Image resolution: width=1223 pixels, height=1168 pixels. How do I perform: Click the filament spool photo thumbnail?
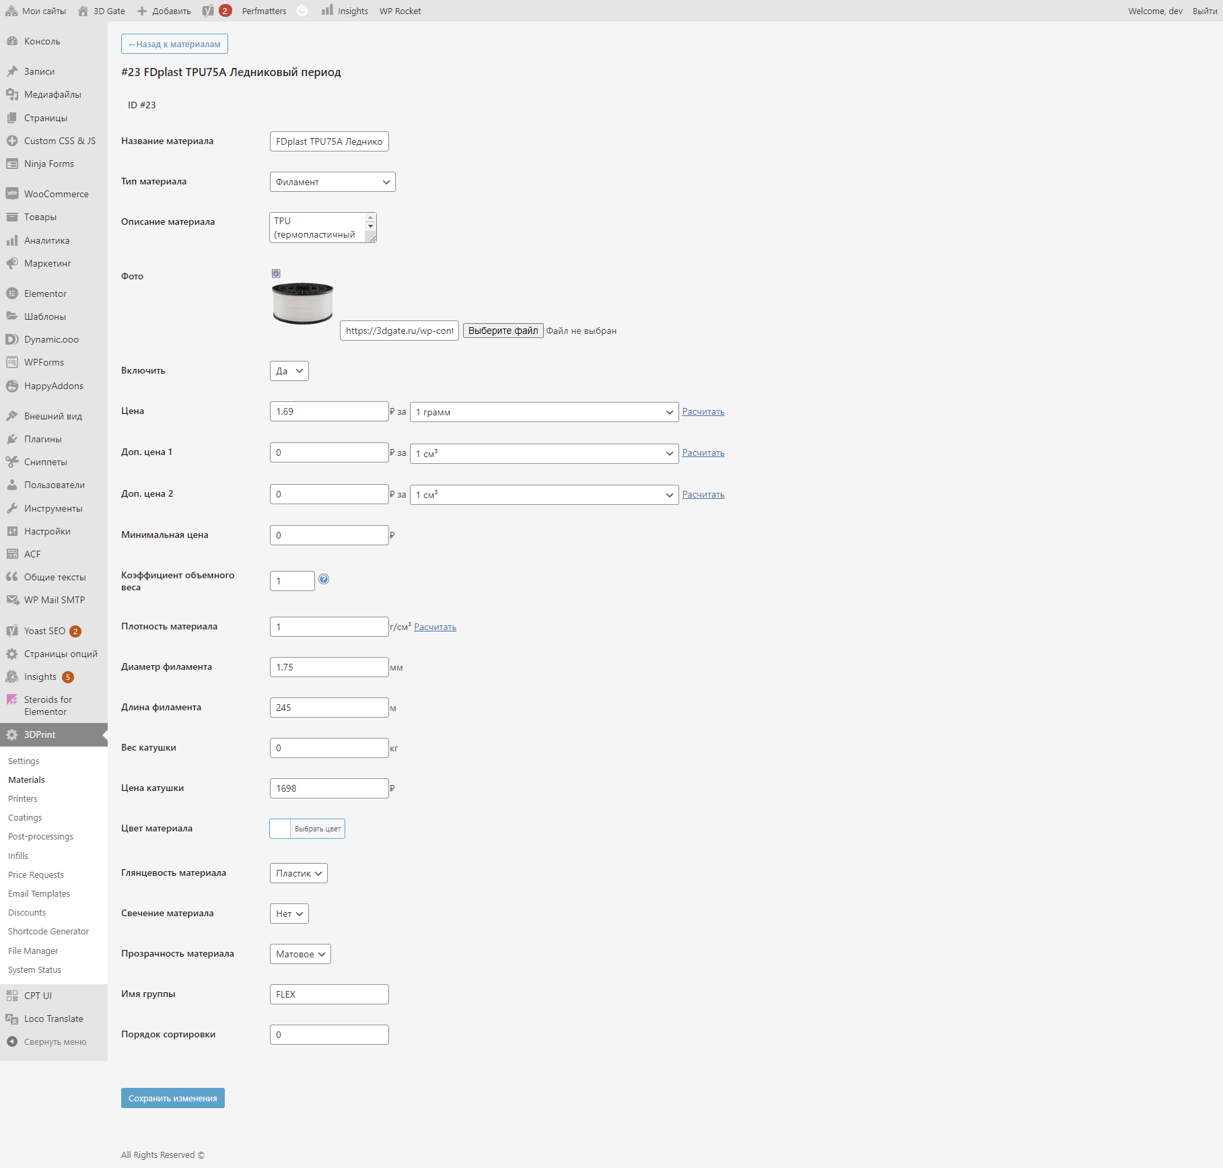coord(303,303)
